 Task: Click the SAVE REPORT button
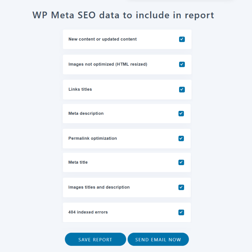95,239
